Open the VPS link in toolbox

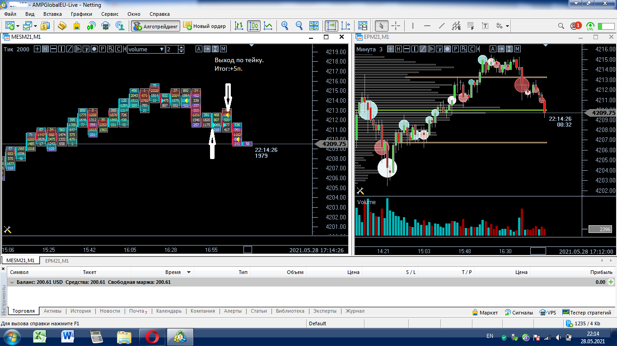pyautogui.click(x=547, y=312)
